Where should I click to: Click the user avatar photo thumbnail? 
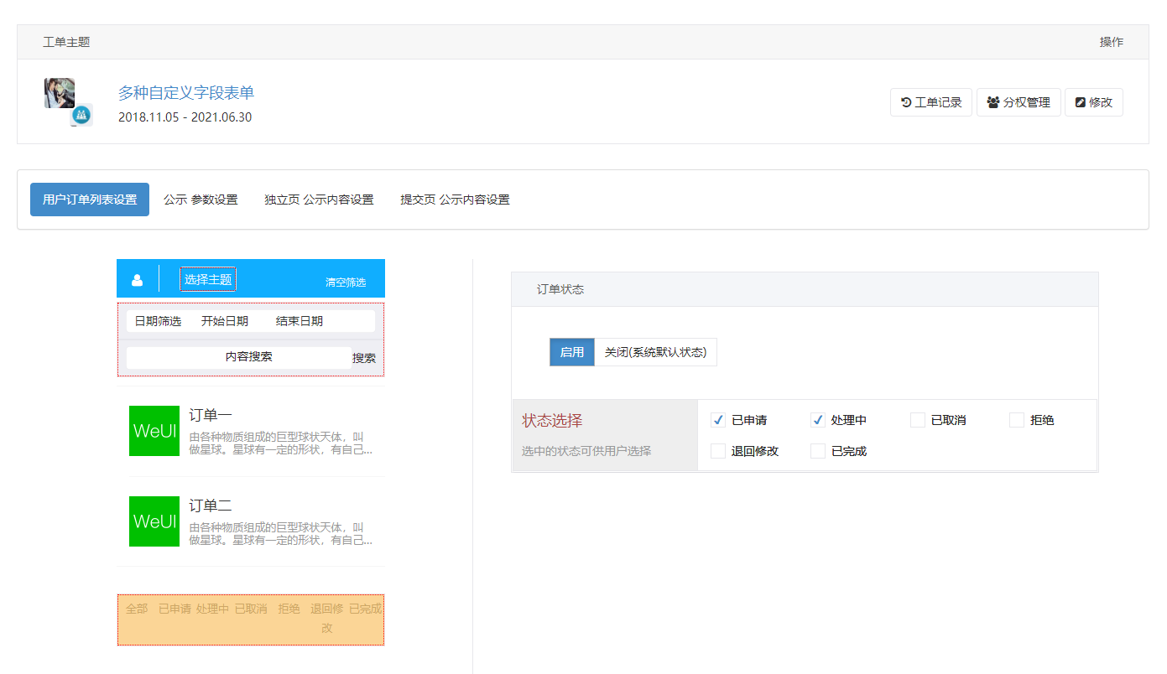(x=60, y=93)
